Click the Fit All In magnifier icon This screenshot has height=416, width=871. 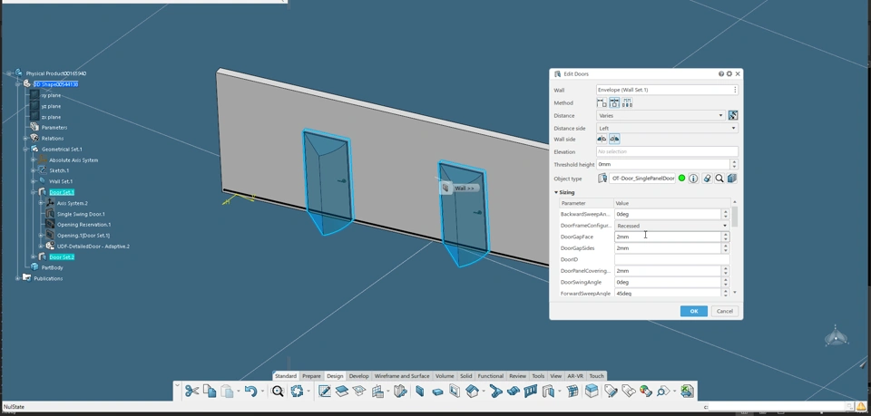tap(278, 392)
